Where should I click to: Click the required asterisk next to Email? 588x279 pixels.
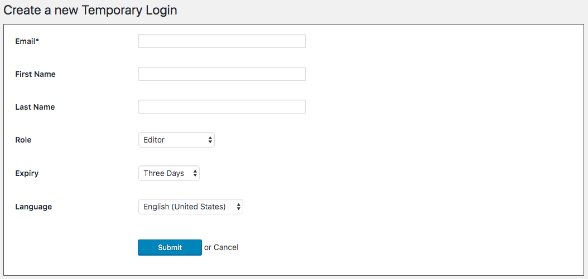[37, 41]
